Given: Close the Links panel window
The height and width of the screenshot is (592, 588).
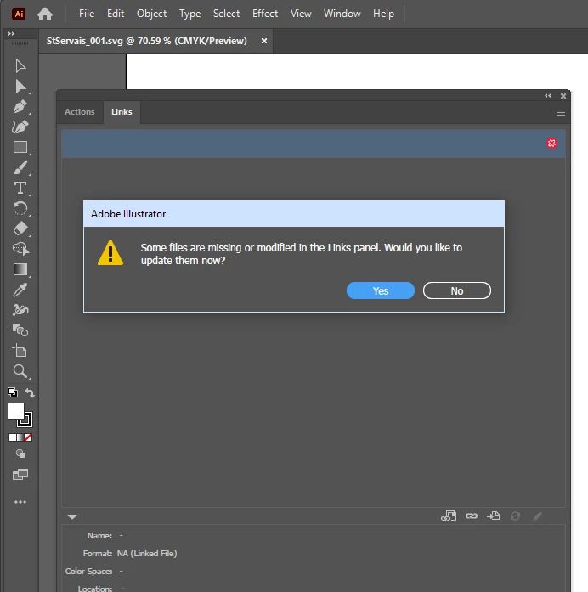Looking at the screenshot, I should 563,96.
